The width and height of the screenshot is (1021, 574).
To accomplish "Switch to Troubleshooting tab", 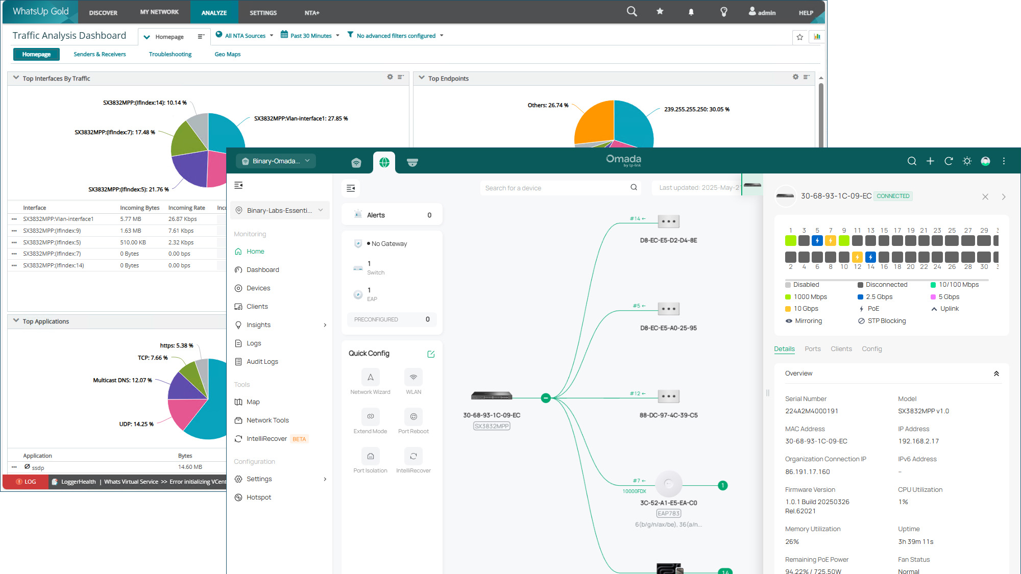I will click(x=170, y=54).
